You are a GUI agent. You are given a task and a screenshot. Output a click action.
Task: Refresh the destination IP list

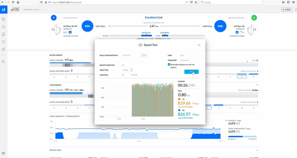[146, 55]
